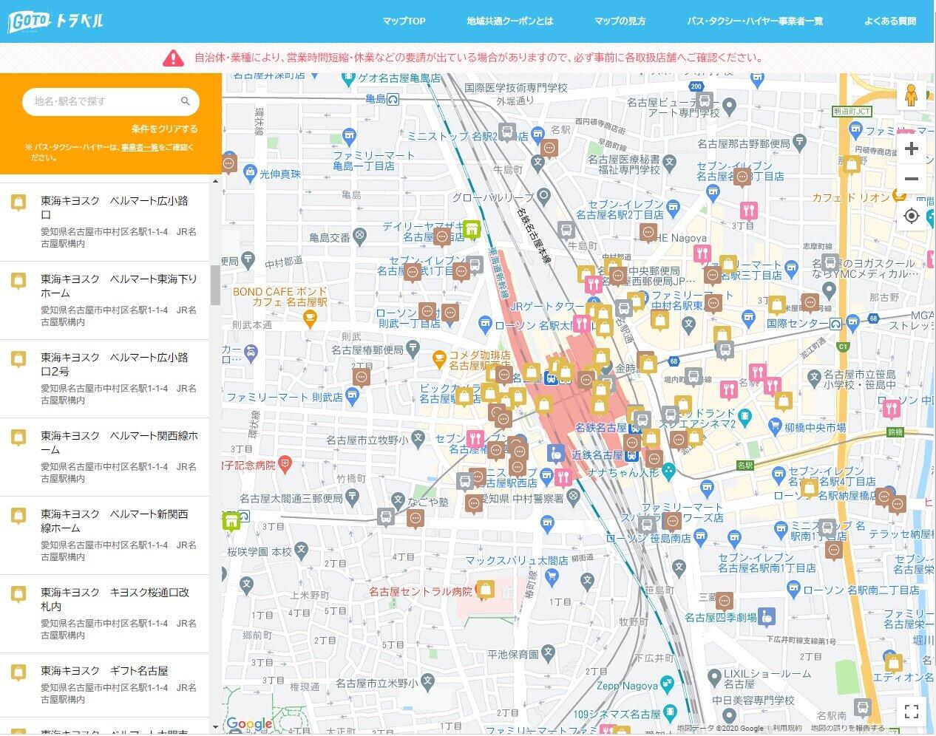Go to マップの見方 page
Image resolution: width=936 pixels, height=736 pixels.
620,21
